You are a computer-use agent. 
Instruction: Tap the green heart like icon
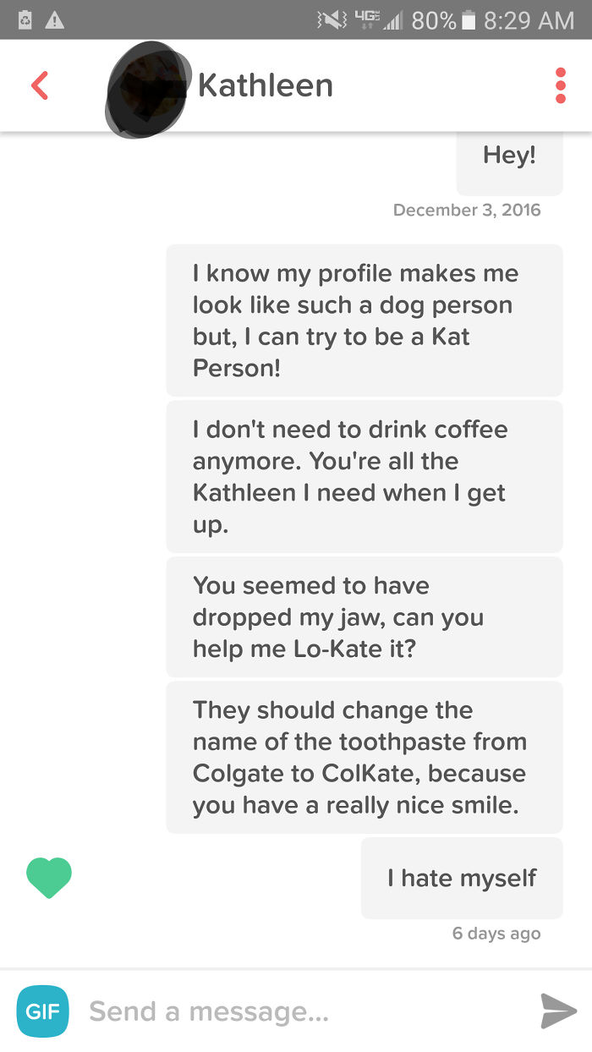pyautogui.click(x=48, y=877)
